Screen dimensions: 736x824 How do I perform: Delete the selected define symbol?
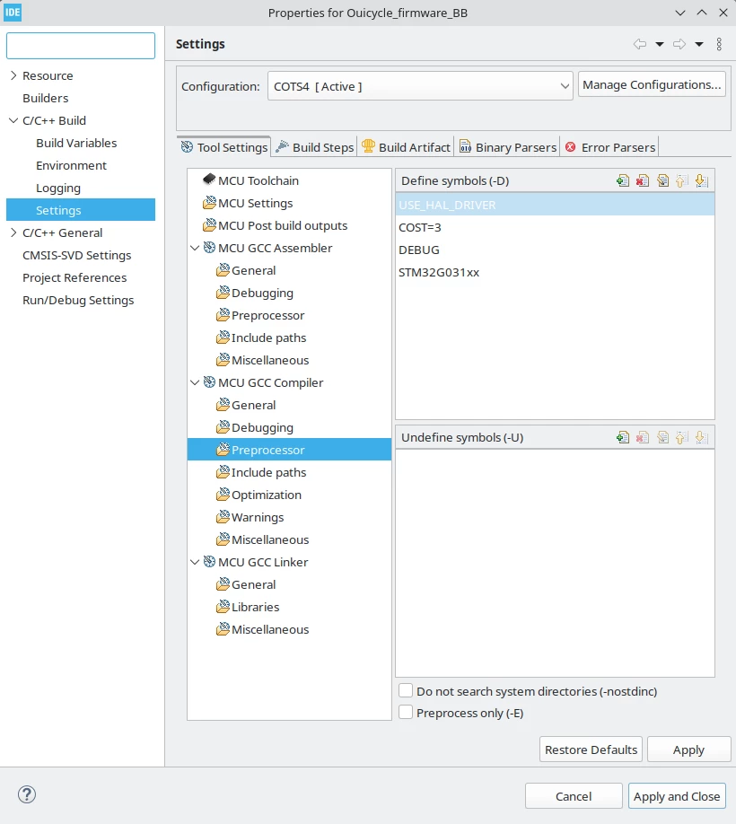pyautogui.click(x=643, y=180)
